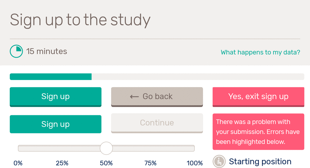Click the 100% slider label
Screen dimensions: 310x168
[x=195, y=163]
